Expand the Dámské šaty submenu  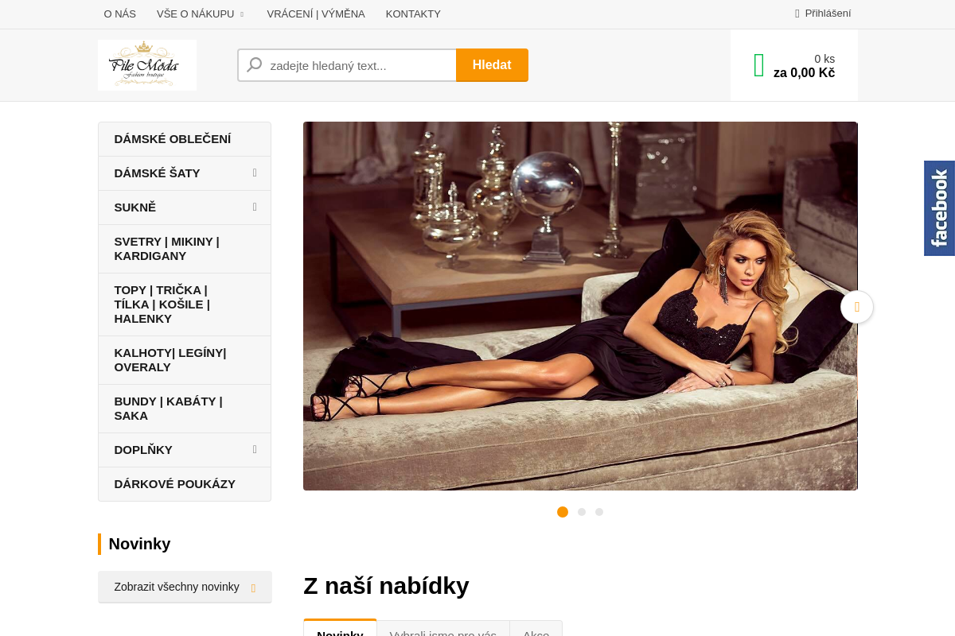coord(255,173)
